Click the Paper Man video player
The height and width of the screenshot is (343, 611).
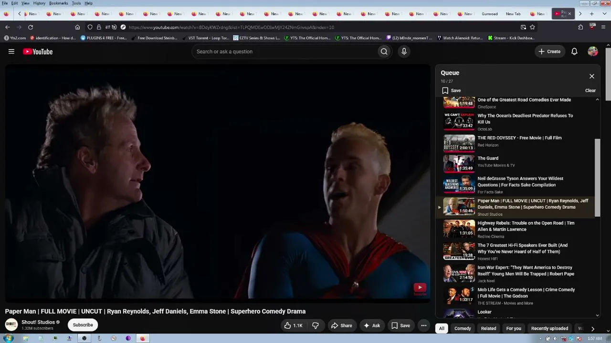click(x=218, y=183)
